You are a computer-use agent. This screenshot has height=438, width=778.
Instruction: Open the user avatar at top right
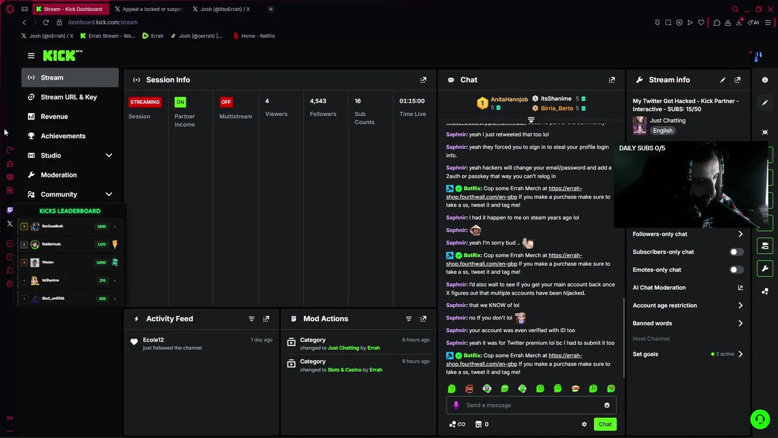click(757, 56)
